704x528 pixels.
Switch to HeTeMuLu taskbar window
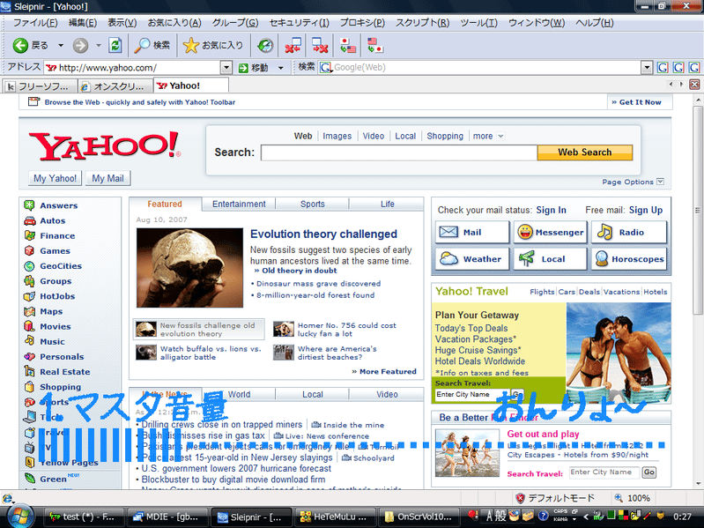point(335,517)
